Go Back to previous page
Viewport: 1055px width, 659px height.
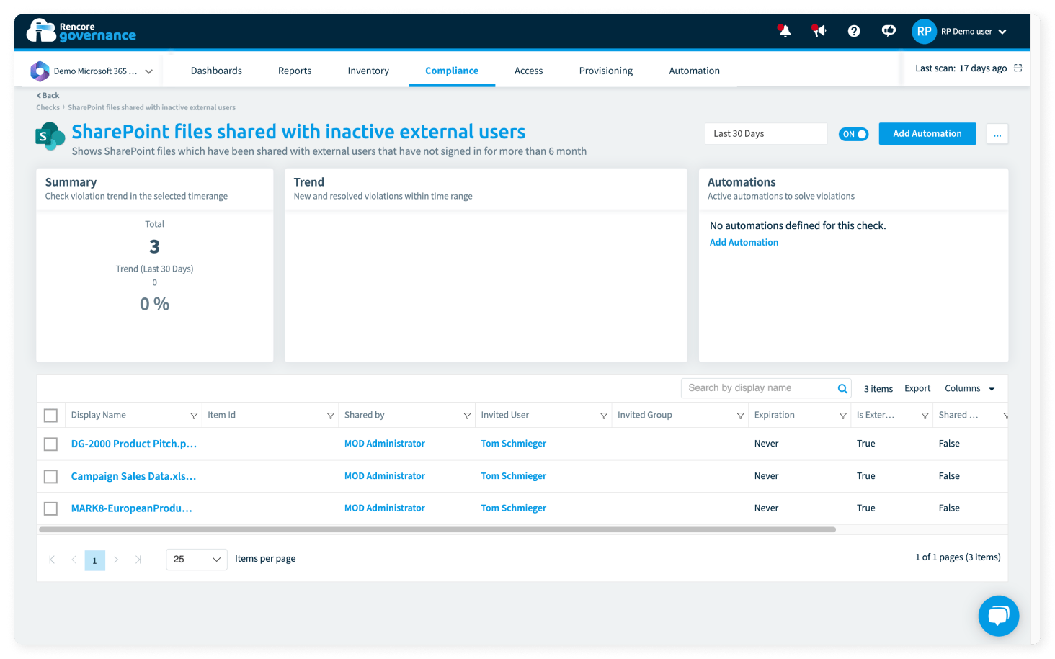coord(48,95)
